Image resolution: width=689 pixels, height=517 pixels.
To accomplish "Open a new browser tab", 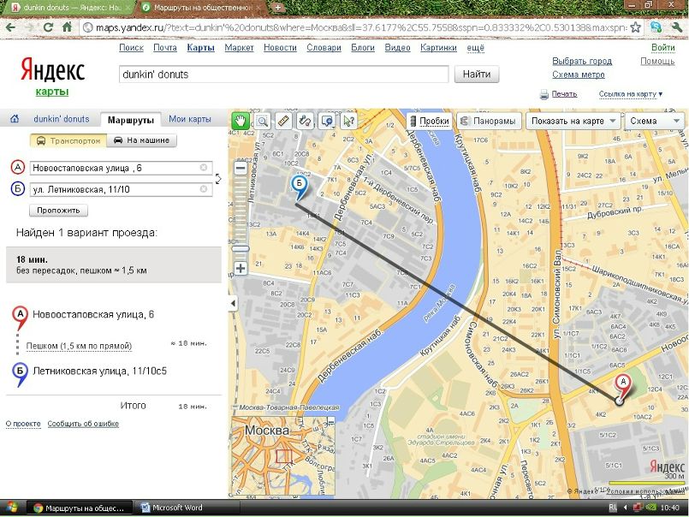I will [x=277, y=8].
